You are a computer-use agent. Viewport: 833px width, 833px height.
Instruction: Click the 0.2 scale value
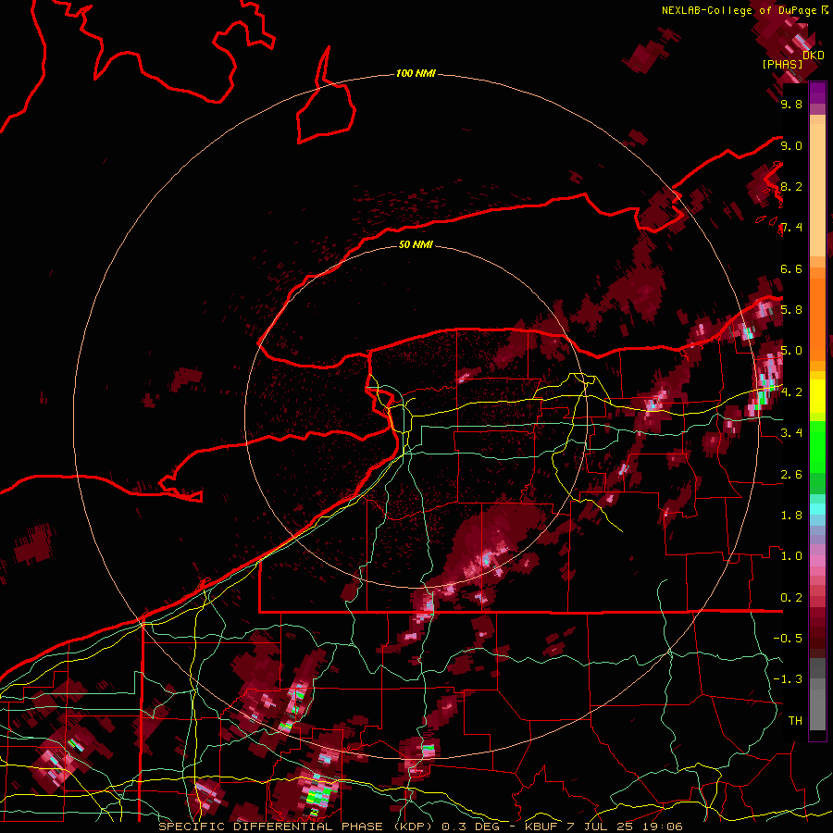click(x=791, y=598)
